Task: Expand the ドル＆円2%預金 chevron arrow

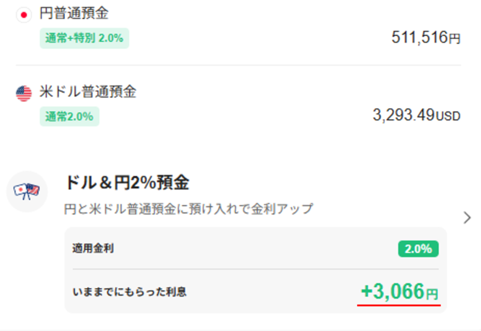Action: 467,218
